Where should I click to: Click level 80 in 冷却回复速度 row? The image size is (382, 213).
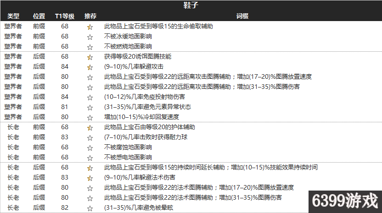[x=65, y=117]
